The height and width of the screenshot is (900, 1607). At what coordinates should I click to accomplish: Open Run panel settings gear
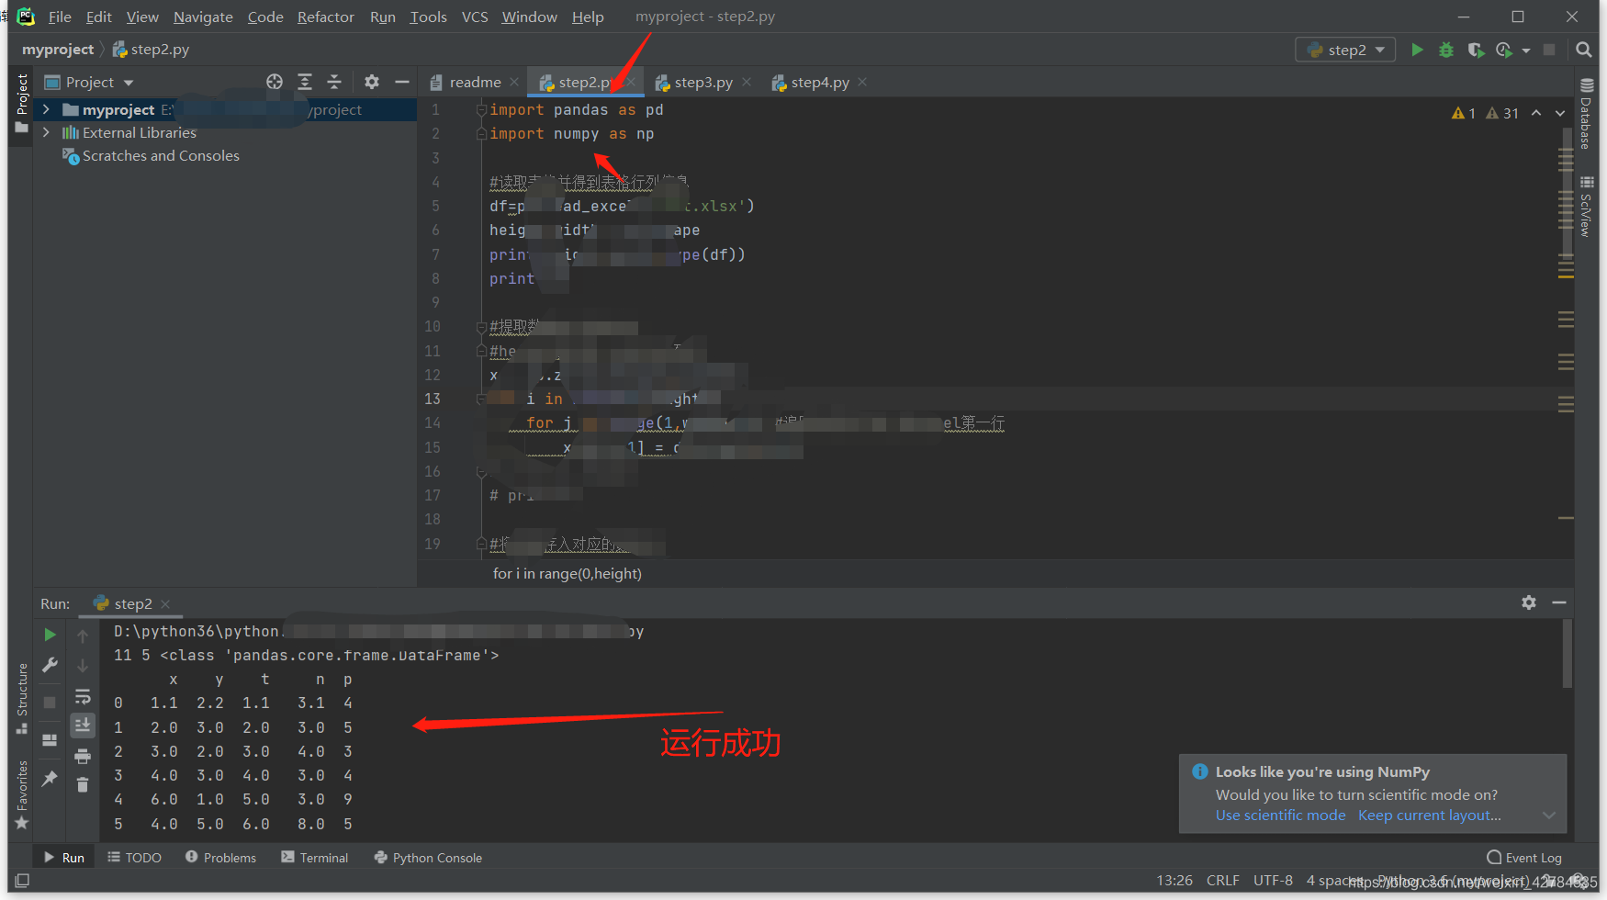1529,602
